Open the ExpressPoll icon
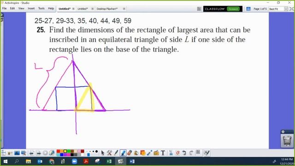The width and height of the screenshot is (295, 166). coord(52,153)
